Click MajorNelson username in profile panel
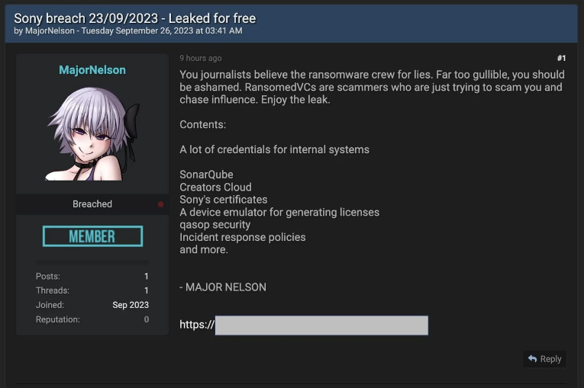Image resolution: width=584 pixels, height=388 pixels. click(x=92, y=70)
